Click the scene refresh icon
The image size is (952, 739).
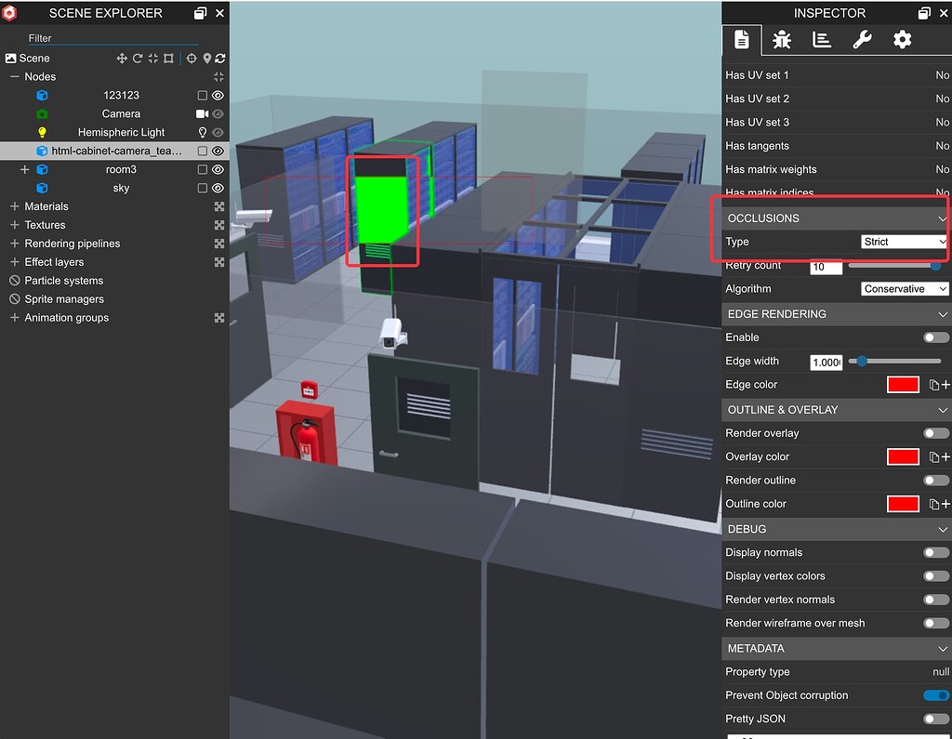pos(220,58)
